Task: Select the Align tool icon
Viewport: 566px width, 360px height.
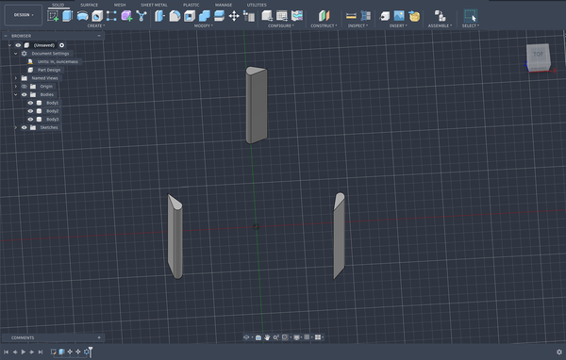Action: point(249,16)
